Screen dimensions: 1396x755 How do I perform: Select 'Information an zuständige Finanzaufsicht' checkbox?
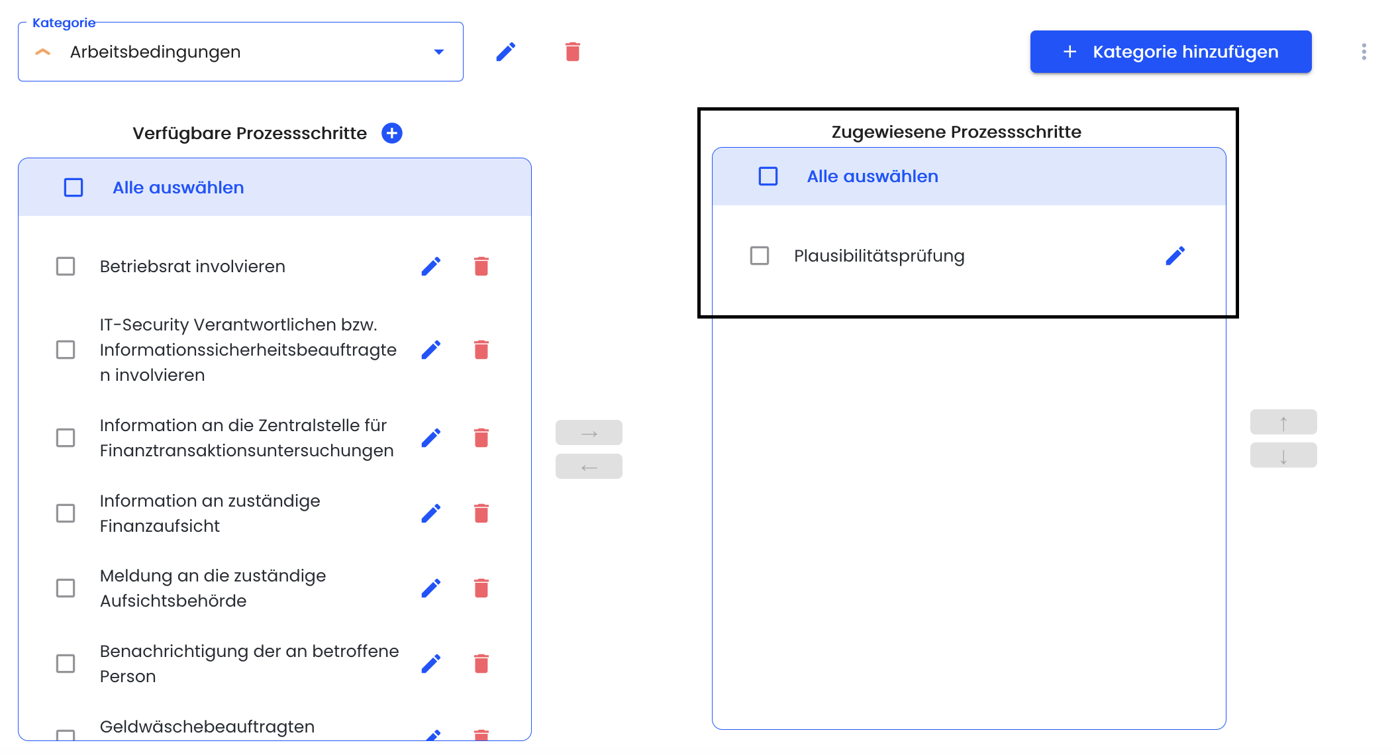pos(66,513)
